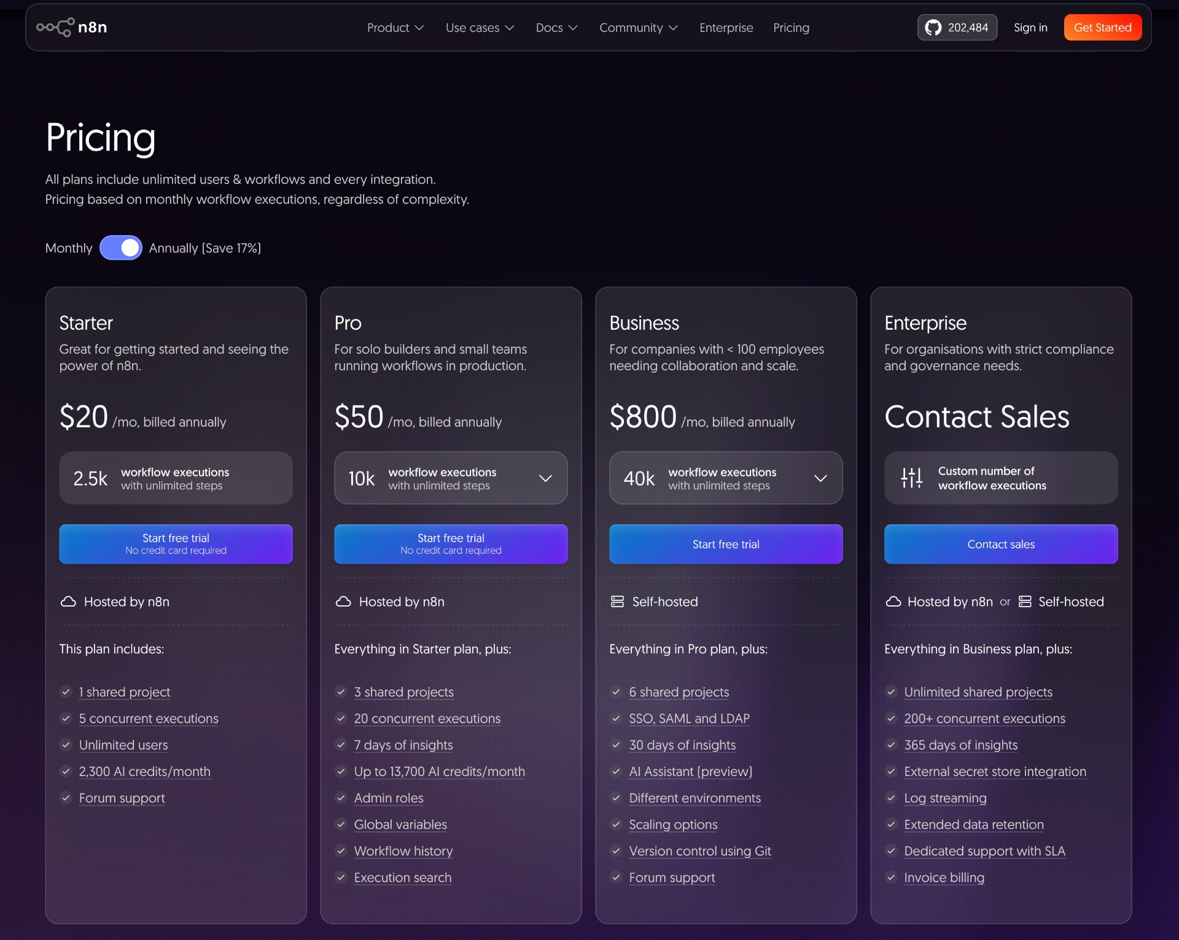The height and width of the screenshot is (940, 1179).
Task: Click the Enterprise Contact Sales price heading
Action: (x=977, y=417)
